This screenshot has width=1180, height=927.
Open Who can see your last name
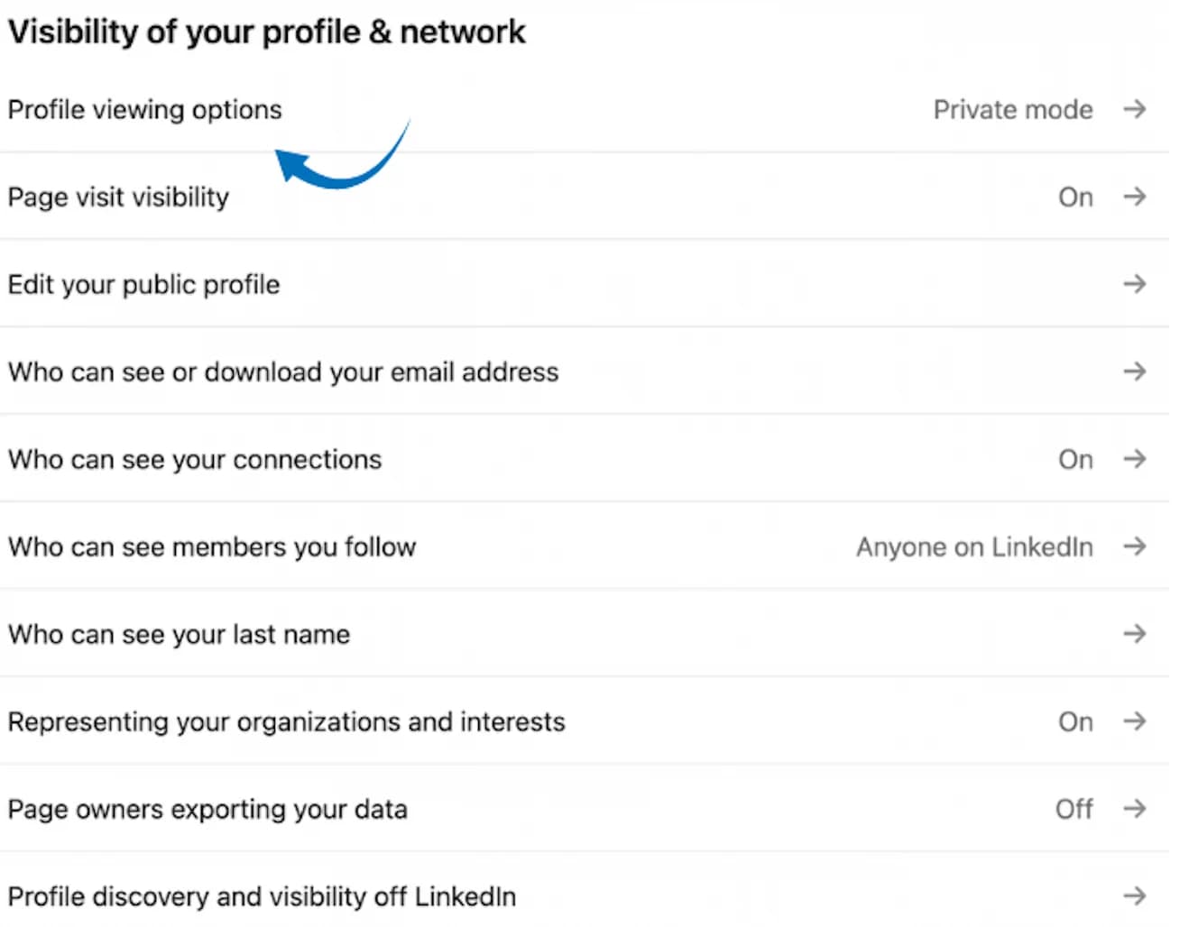(179, 634)
